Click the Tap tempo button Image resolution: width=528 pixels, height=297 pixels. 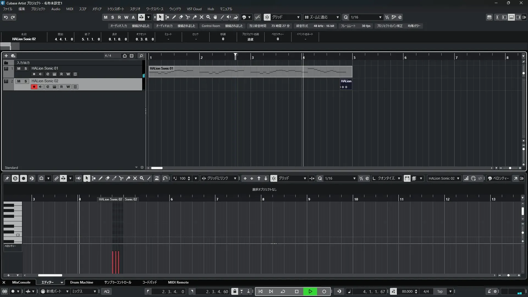(x=440, y=291)
